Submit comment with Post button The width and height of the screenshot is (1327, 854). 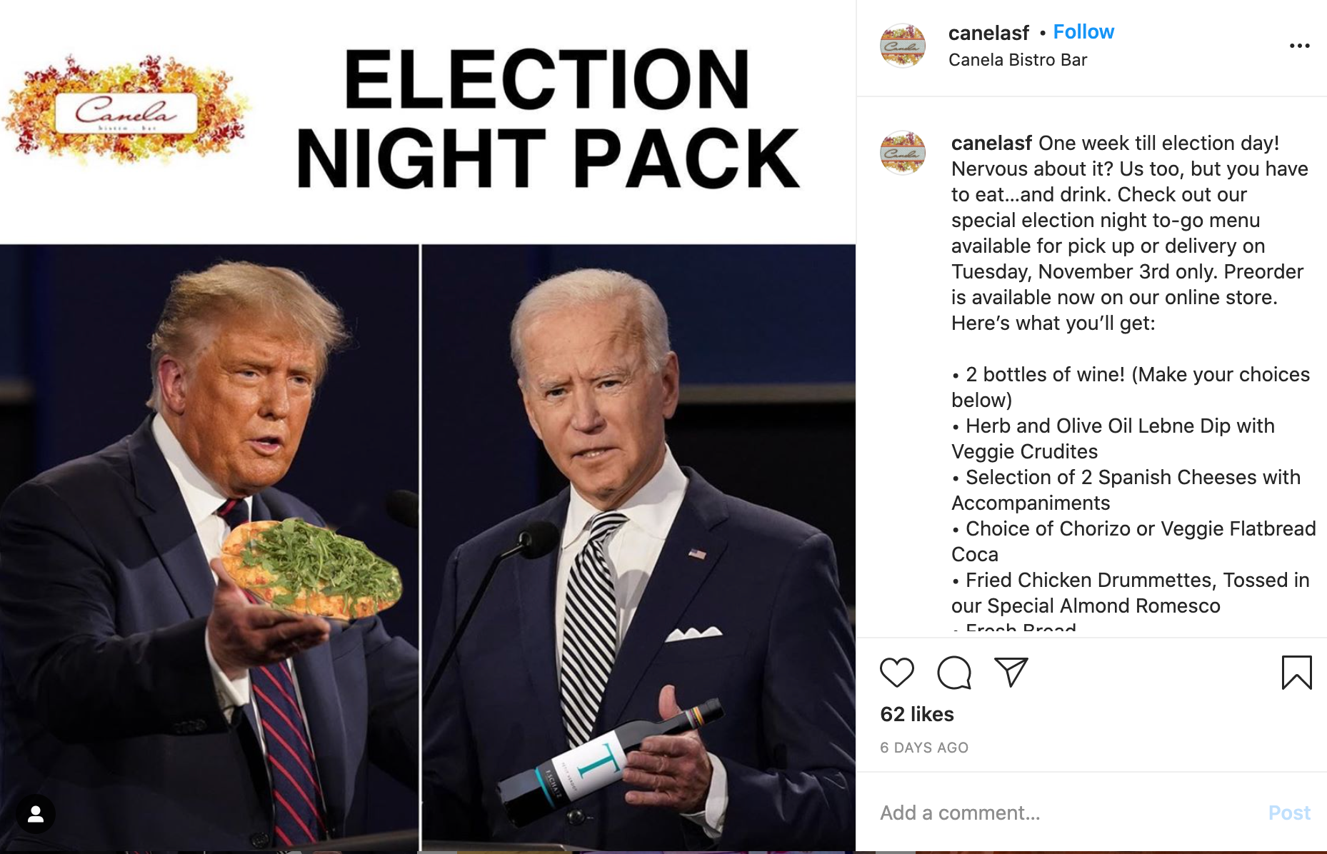(x=1289, y=813)
